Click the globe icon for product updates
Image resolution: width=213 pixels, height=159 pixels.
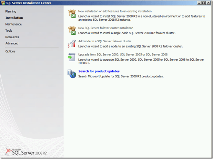point(72,73)
